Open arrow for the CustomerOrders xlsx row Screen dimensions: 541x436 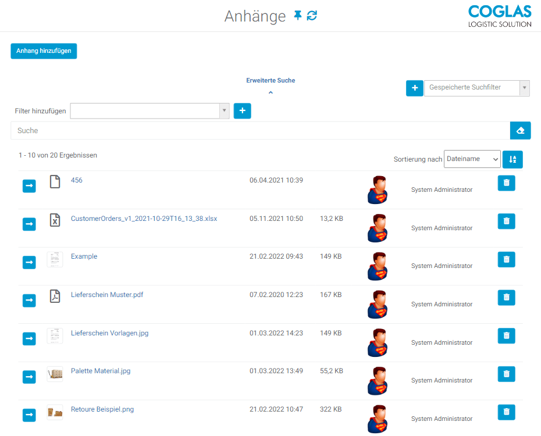pyautogui.click(x=29, y=224)
